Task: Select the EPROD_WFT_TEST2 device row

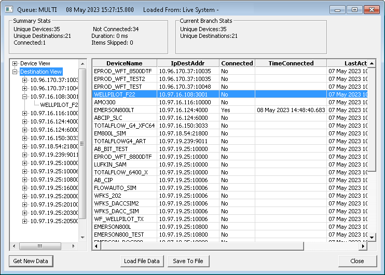Action: coord(230,79)
